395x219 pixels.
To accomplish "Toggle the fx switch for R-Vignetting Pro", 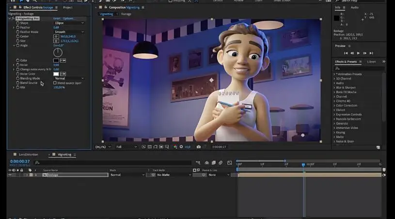I will click(x=14, y=18).
